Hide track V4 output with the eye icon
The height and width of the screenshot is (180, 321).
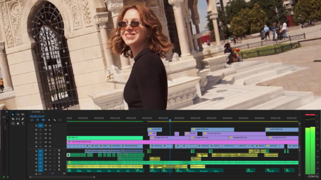point(50,134)
